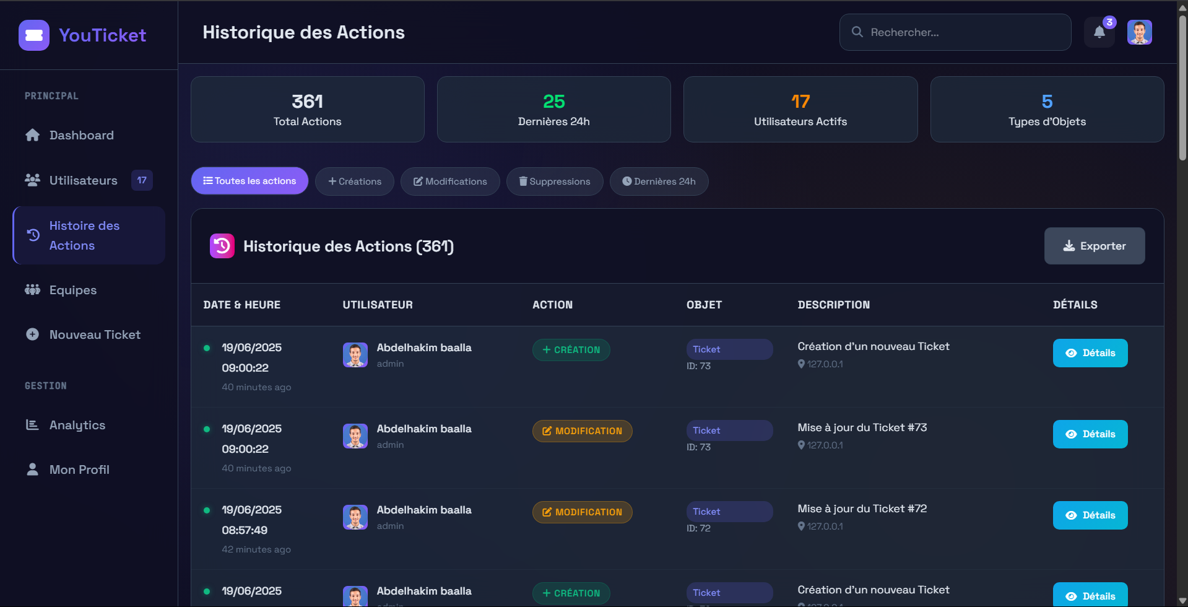This screenshot has height=607, width=1188.
Task: Open Détails for 09:00:22 Création row
Action: tap(1090, 353)
